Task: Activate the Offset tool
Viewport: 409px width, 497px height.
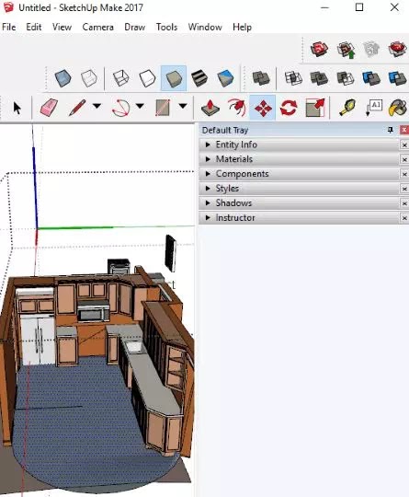Action: (237, 108)
